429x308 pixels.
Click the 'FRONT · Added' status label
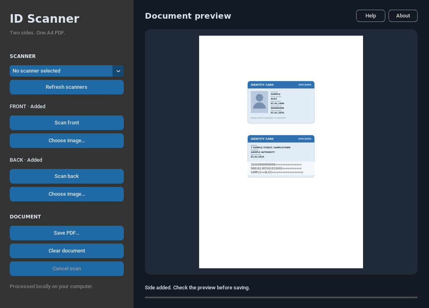pyautogui.click(x=28, y=106)
